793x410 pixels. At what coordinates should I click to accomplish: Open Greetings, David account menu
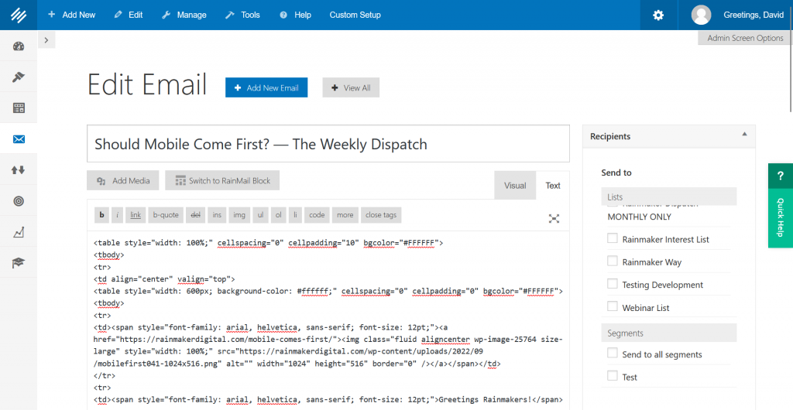pyautogui.click(x=754, y=15)
